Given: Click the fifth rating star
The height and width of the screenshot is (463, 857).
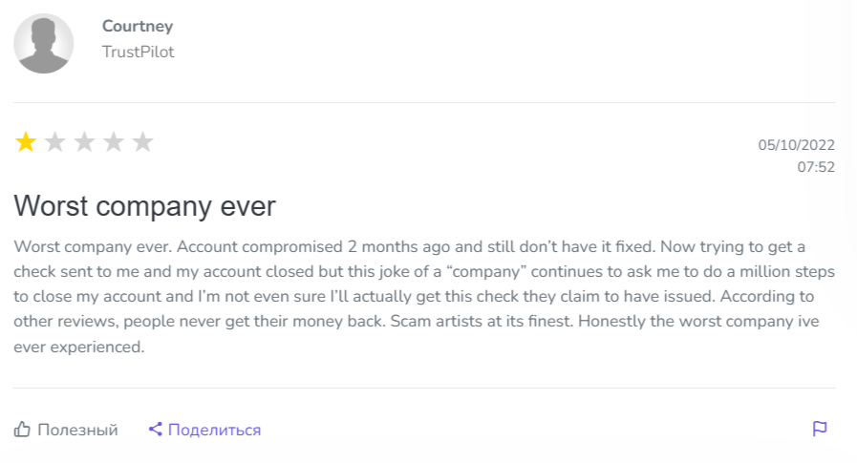Looking at the screenshot, I should click(143, 143).
